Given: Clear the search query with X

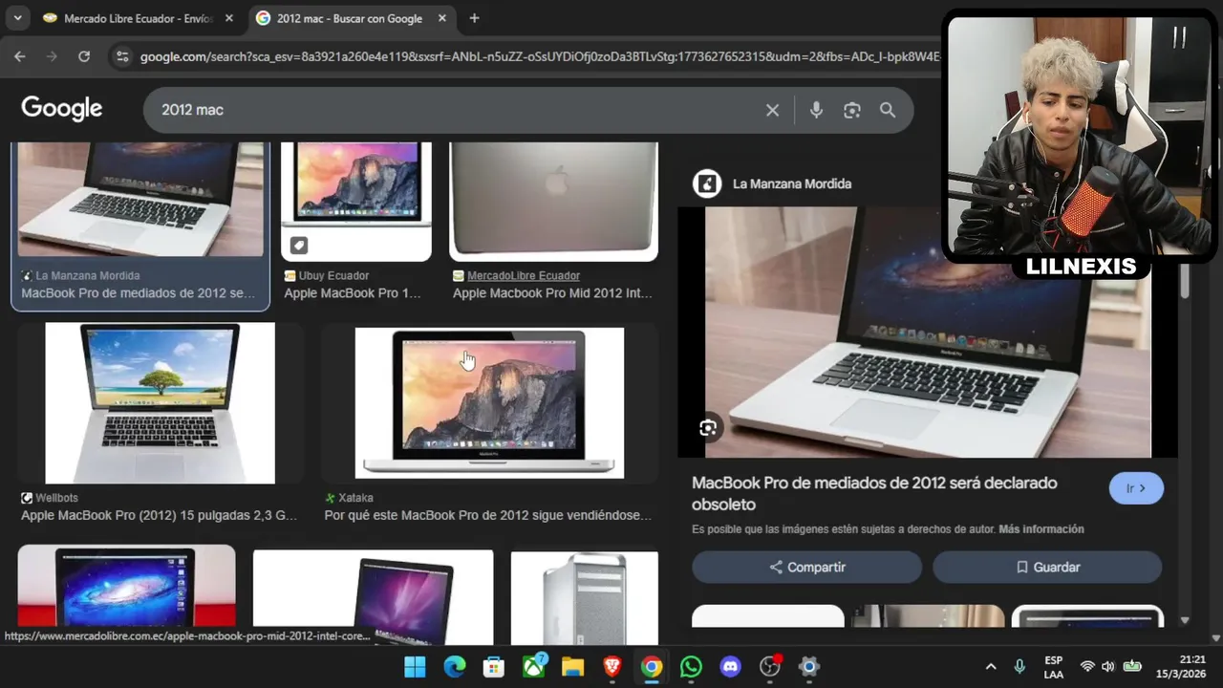Looking at the screenshot, I should click(772, 110).
